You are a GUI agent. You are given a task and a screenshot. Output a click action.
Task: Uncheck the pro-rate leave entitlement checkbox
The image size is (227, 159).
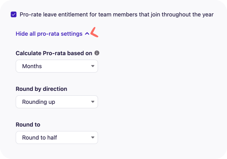14,15
